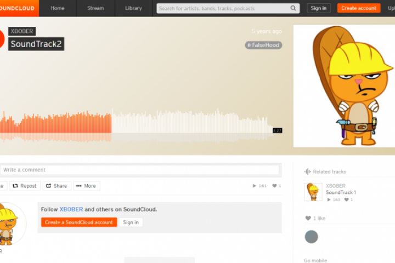Click the orange play button

pyautogui.click(x=2, y=39)
